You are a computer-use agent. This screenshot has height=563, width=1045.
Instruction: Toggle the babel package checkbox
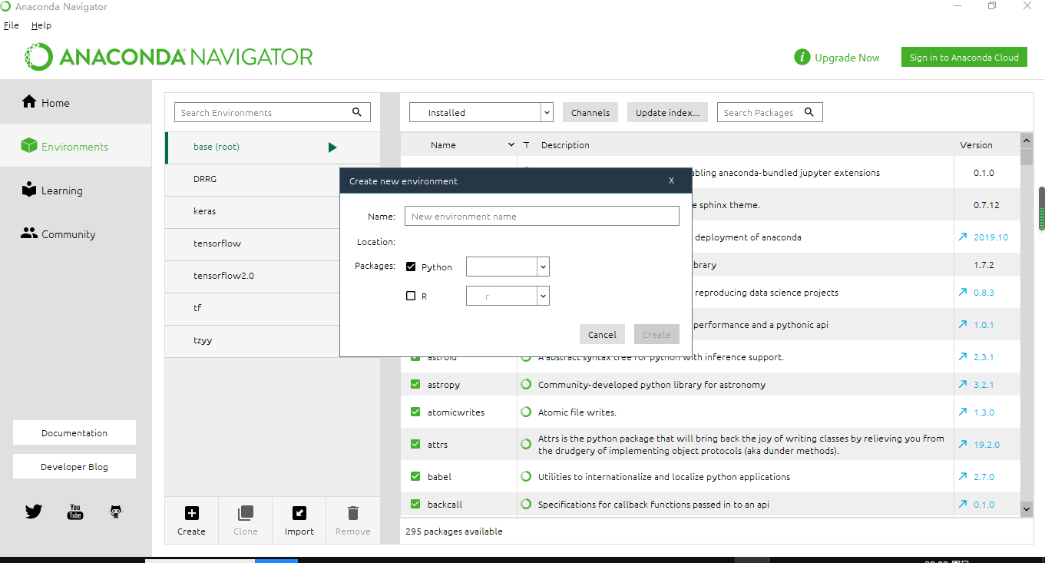[415, 476]
